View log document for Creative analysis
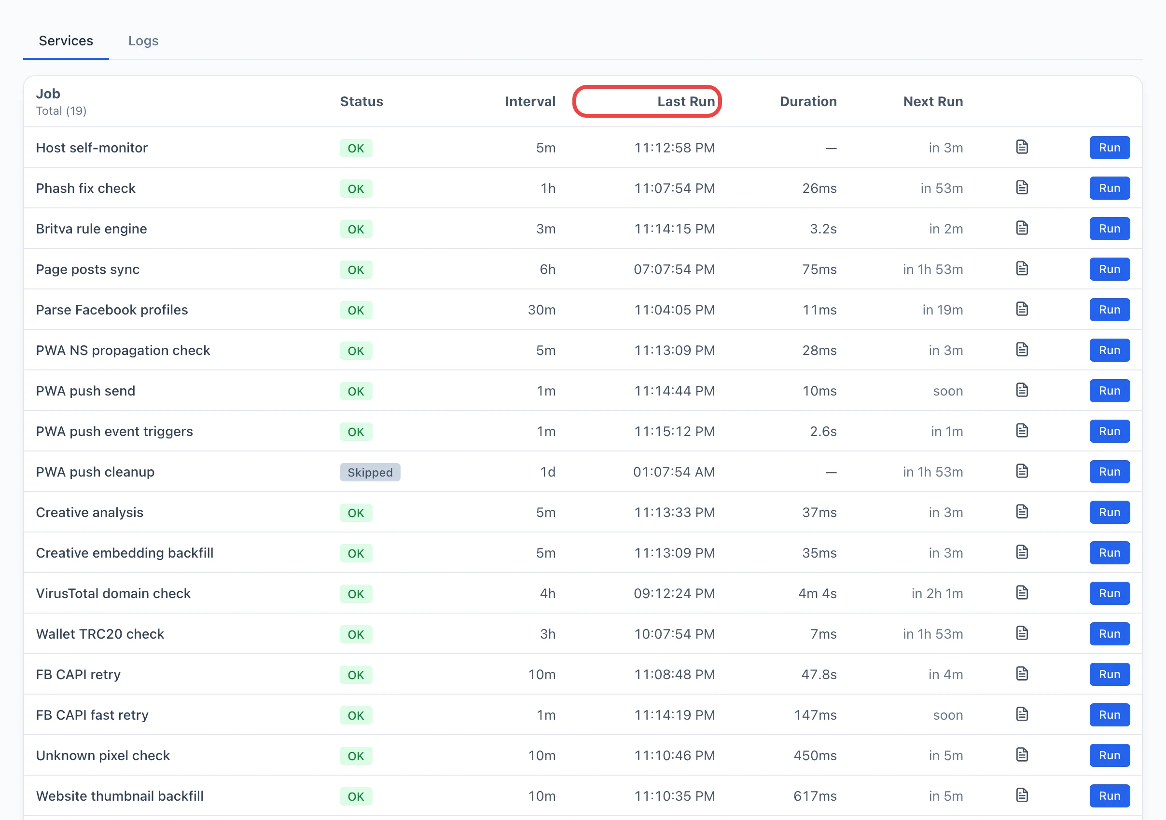Screen dimensions: 1166x820 point(1022,512)
